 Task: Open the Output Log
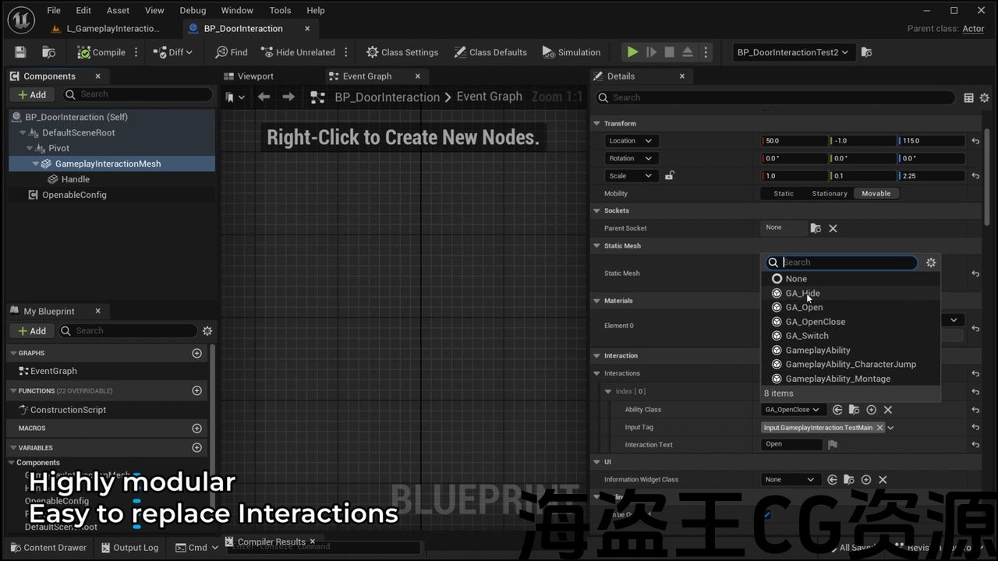click(x=129, y=548)
